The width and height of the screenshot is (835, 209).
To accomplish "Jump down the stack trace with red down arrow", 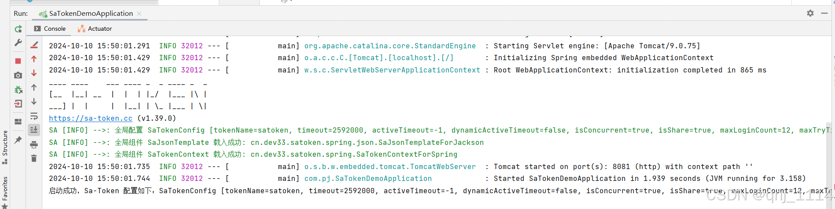I will 34,73.
